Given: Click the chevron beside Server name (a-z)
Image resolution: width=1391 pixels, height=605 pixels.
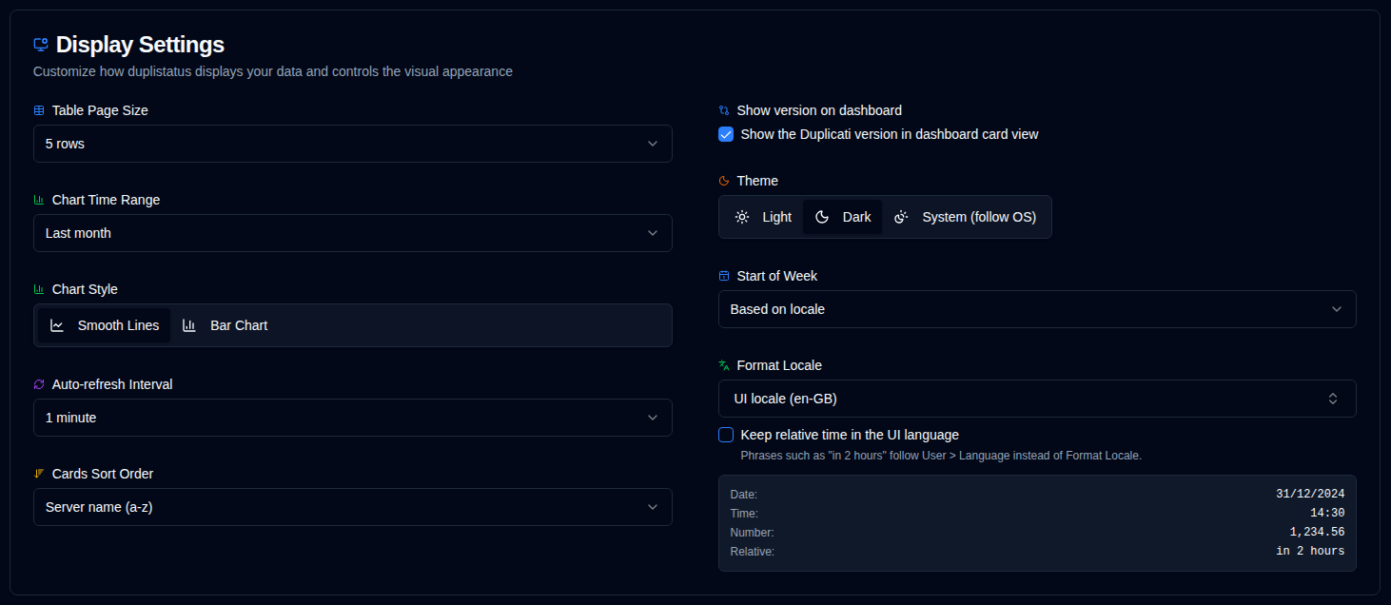Looking at the screenshot, I should 653,507.
